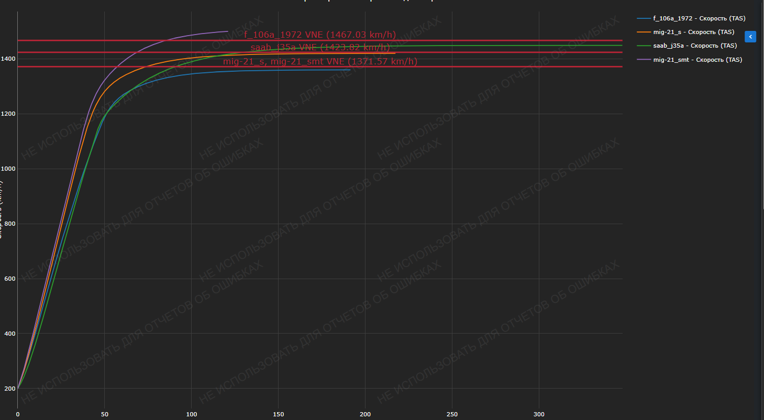Click the 50 tick on the time axis
Image resolution: width=764 pixels, height=420 pixels.
(104, 415)
